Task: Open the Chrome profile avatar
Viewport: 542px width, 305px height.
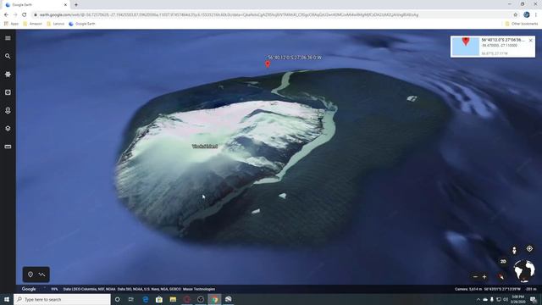Action: (x=527, y=15)
